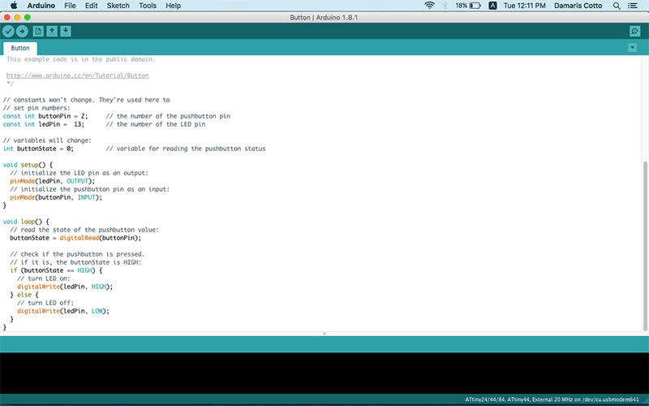The image size is (649, 406).
Task: Open Spotlight search magnifier icon
Action: tap(617, 6)
